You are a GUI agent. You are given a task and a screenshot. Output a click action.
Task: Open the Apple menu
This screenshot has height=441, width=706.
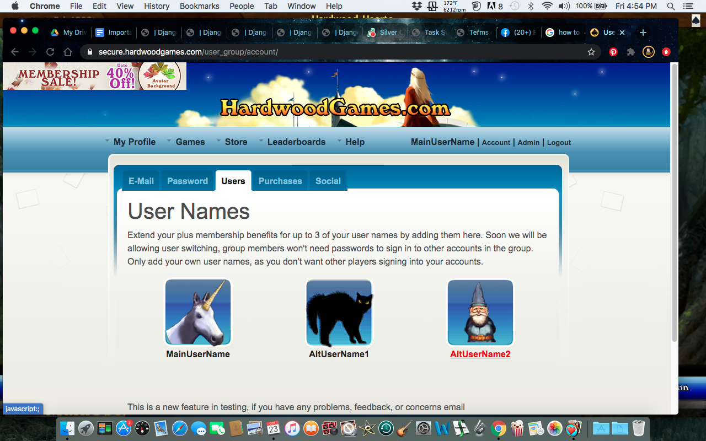pyautogui.click(x=15, y=6)
